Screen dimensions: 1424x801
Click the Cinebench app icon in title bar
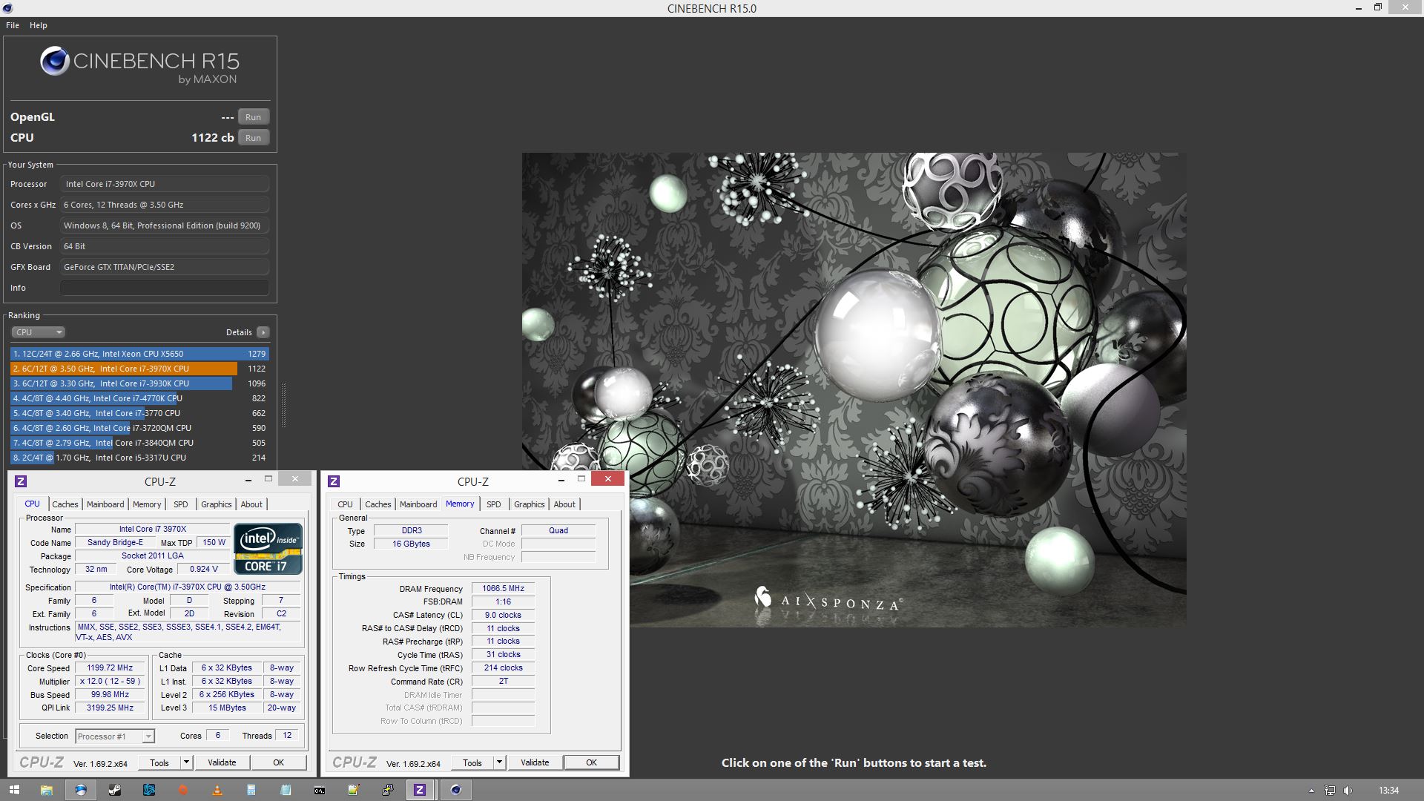(x=7, y=8)
